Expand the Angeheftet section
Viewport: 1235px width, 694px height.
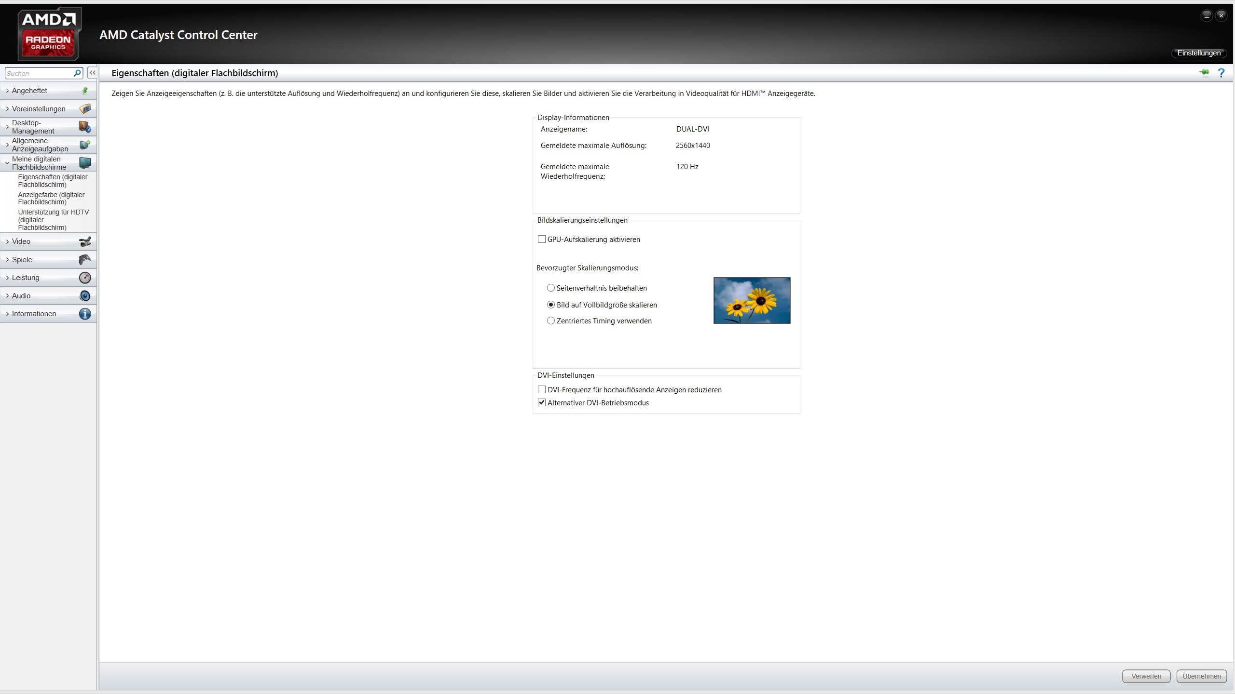point(29,91)
